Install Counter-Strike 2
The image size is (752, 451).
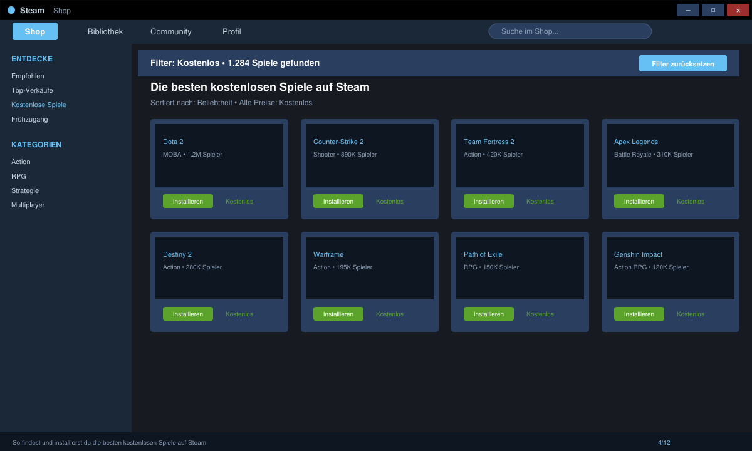click(338, 201)
